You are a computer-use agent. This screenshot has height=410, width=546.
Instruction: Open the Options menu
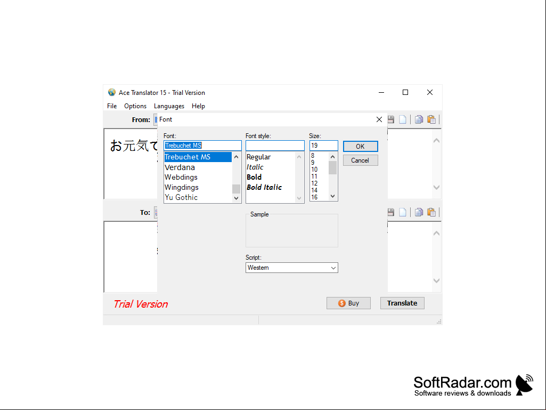[x=135, y=106]
